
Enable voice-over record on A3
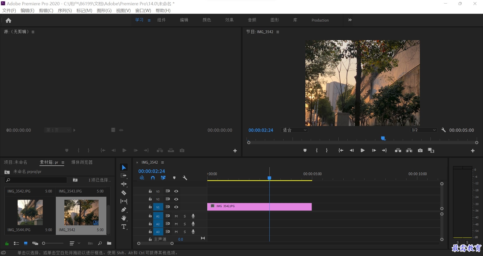tap(193, 232)
